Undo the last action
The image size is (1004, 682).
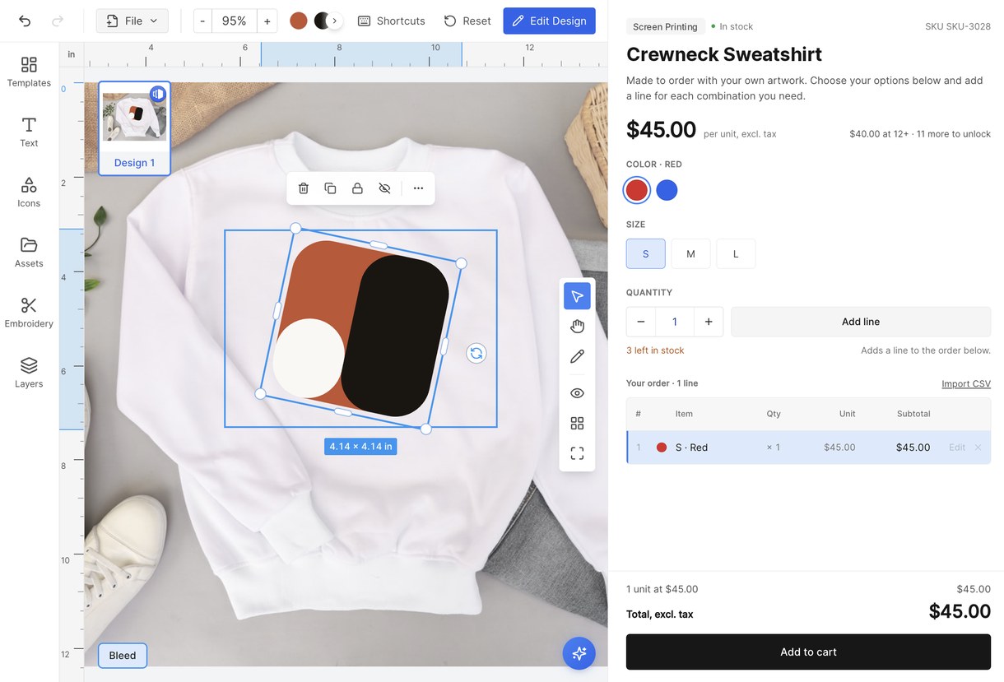[x=25, y=21]
